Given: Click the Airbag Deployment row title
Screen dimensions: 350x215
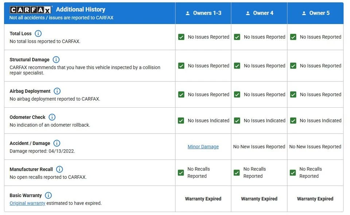Looking at the screenshot, I should (30, 91).
